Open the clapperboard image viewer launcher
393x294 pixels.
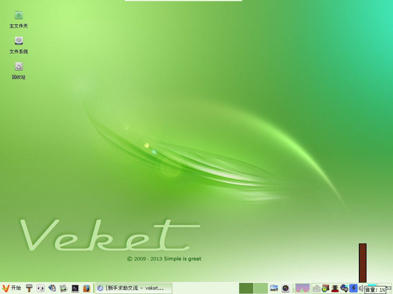pos(64,288)
